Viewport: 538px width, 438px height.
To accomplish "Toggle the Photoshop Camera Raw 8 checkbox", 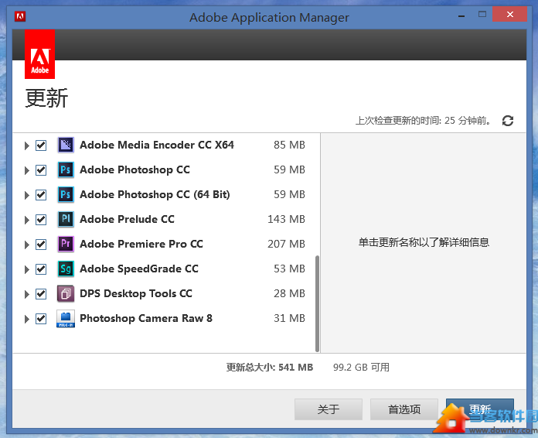I will 41,318.
